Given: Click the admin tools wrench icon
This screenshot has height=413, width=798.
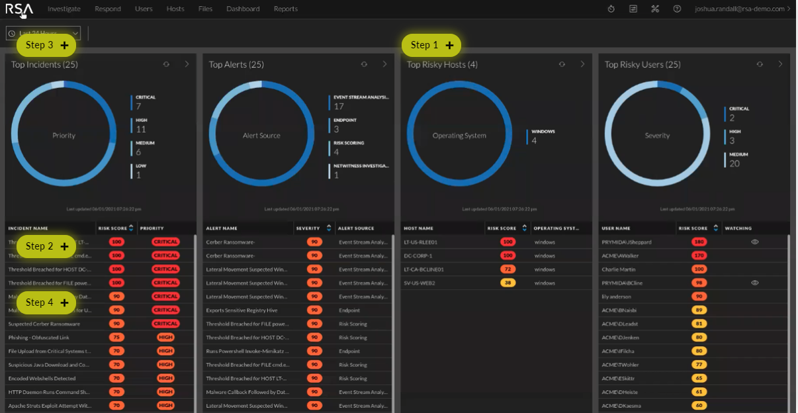Looking at the screenshot, I should [x=654, y=9].
